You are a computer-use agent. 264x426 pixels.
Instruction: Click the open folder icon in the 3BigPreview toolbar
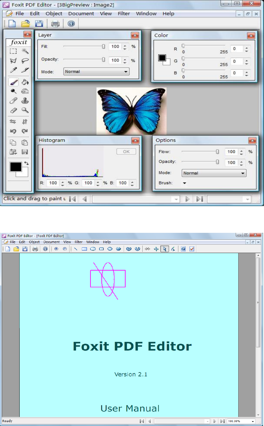point(25,24)
